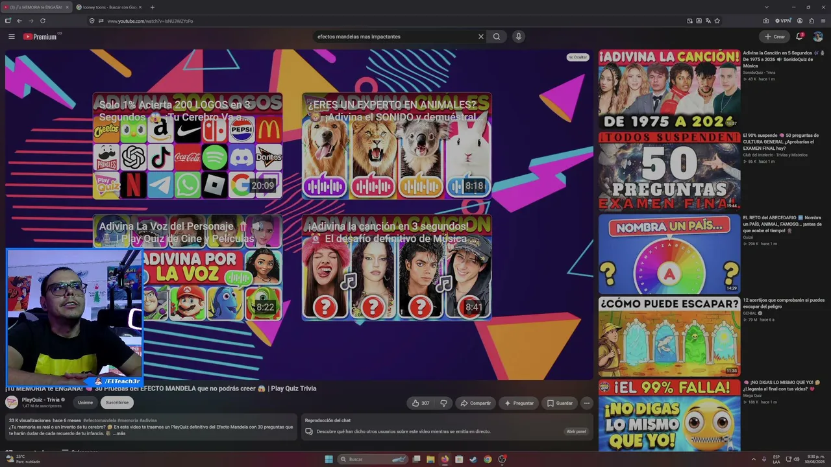The image size is (831, 467).
Task: Open El 90% suspende cultura general title
Action: pos(781,141)
